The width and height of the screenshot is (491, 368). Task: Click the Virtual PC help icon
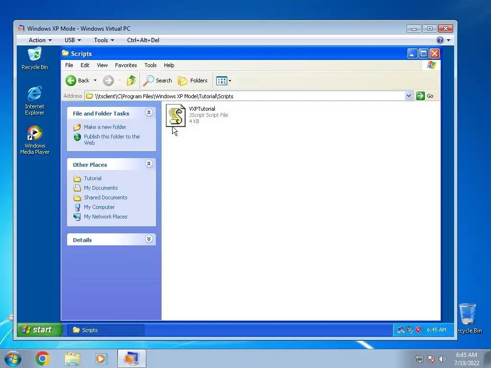[x=440, y=40]
